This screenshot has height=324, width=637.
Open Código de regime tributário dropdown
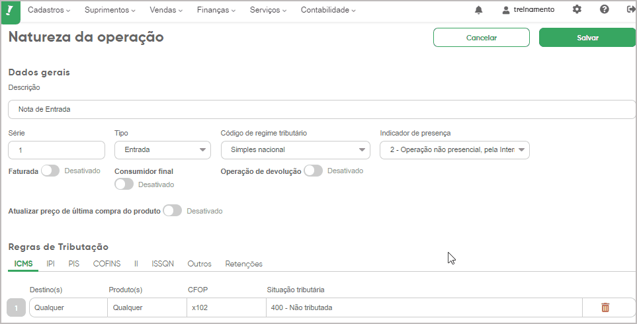pos(295,150)
